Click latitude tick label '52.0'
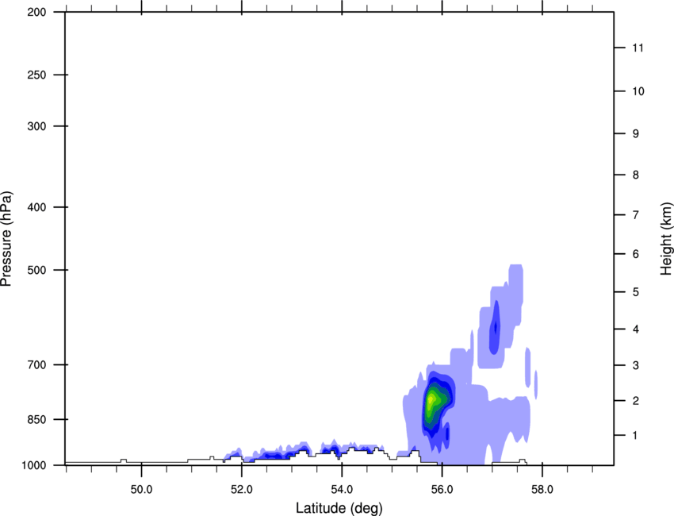 [242, 490]
